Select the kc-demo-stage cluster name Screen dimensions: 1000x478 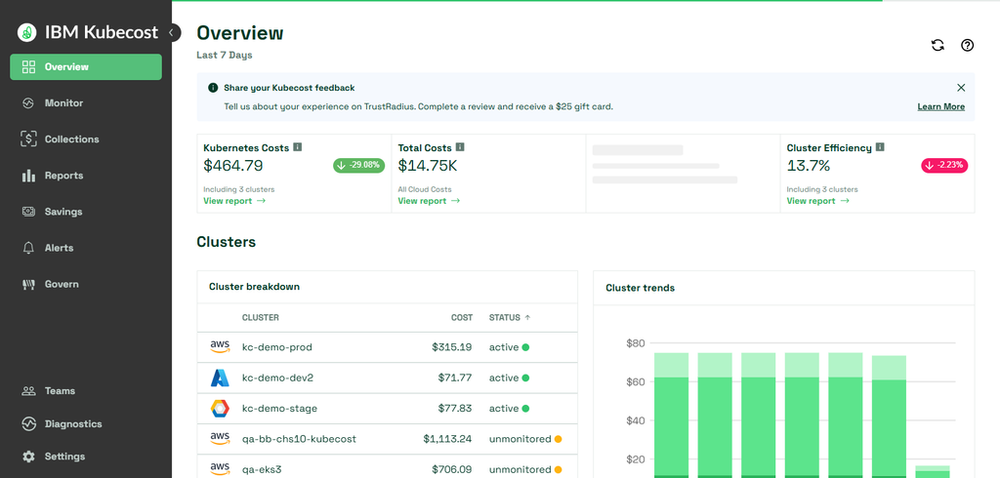point(279,409)
